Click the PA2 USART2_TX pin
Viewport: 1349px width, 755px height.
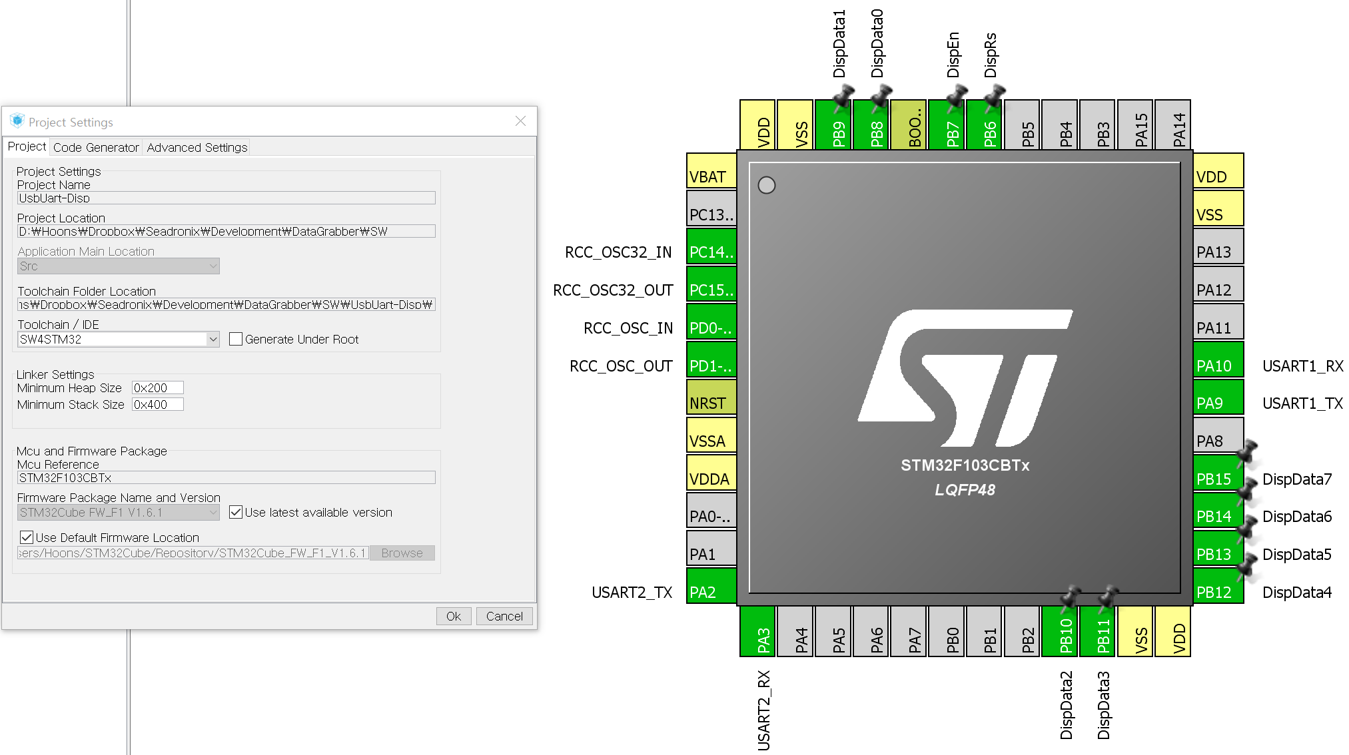tap(711, 586)
